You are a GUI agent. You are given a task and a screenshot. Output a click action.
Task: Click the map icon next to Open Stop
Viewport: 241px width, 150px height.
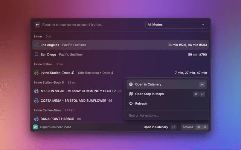point(131,94)
